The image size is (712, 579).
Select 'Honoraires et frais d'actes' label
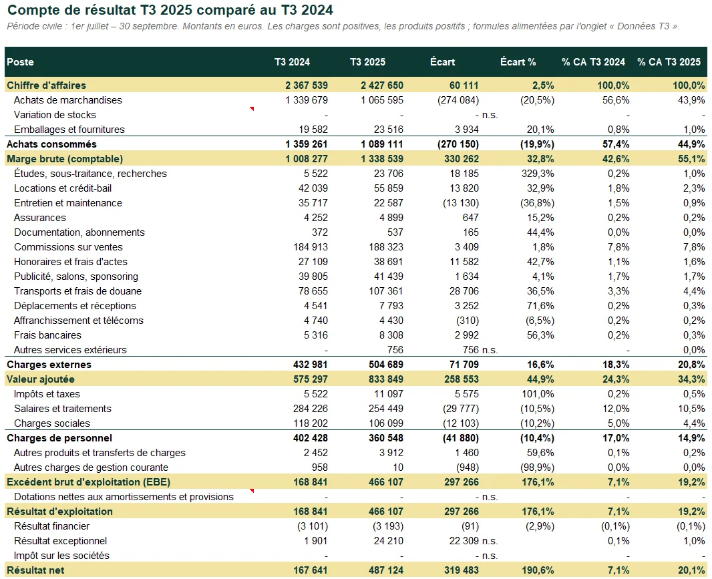[71, 262]
